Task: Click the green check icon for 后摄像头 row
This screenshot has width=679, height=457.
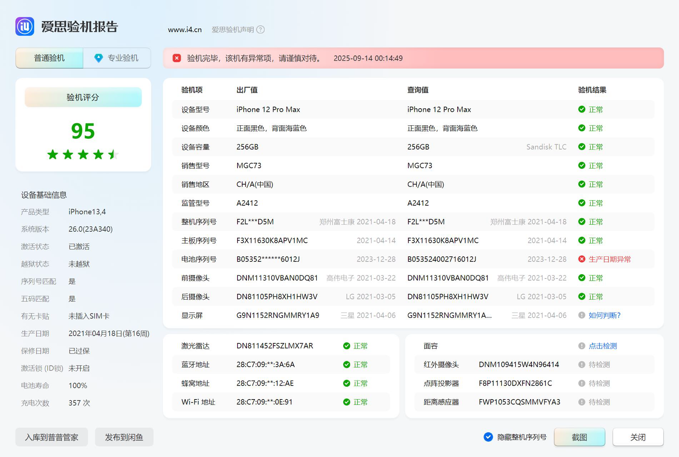Action: coord(581,297)
